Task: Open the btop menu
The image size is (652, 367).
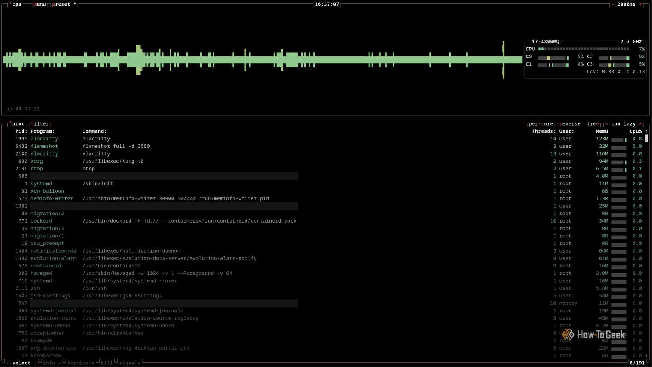Action: pyautogui.click(x=40, y=4)
